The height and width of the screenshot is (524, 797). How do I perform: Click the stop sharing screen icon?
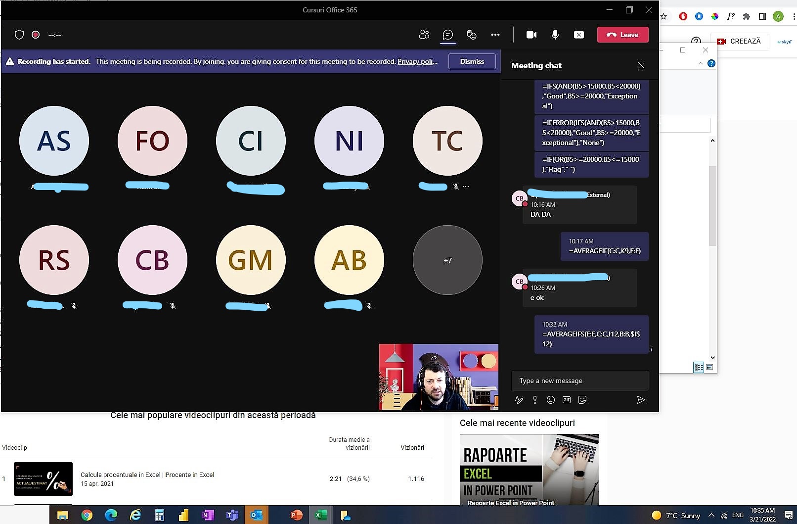pyautogui.click(x=578, y=35)
